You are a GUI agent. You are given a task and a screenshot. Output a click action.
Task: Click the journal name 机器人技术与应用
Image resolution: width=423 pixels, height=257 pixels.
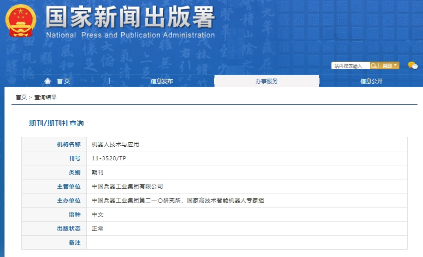click(x=115, y=144)
